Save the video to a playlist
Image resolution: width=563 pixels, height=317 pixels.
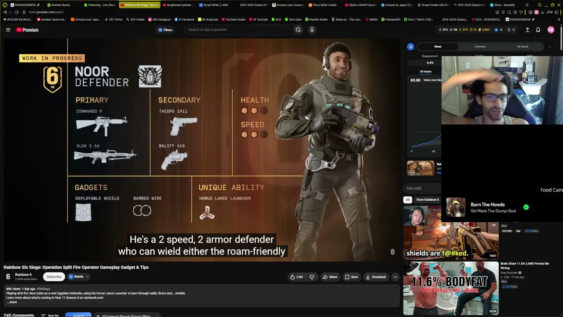351,277
